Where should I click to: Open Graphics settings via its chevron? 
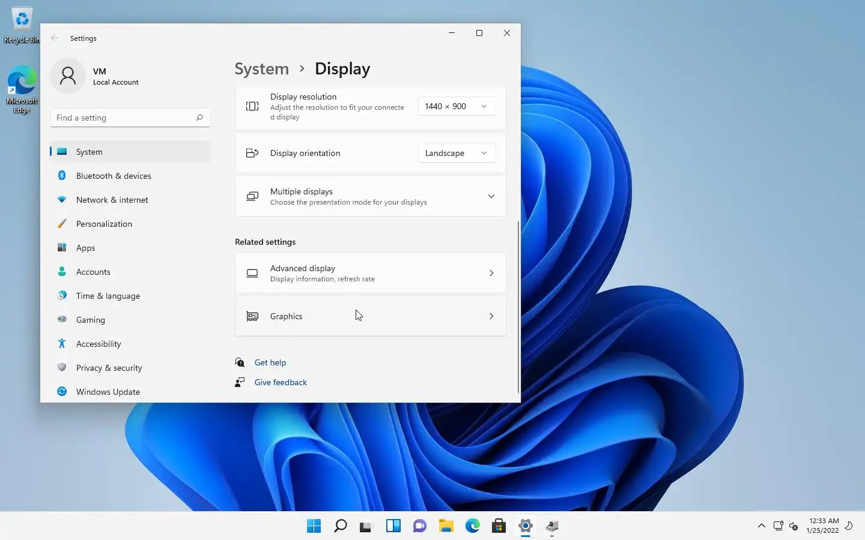click(x=491, y=316)
